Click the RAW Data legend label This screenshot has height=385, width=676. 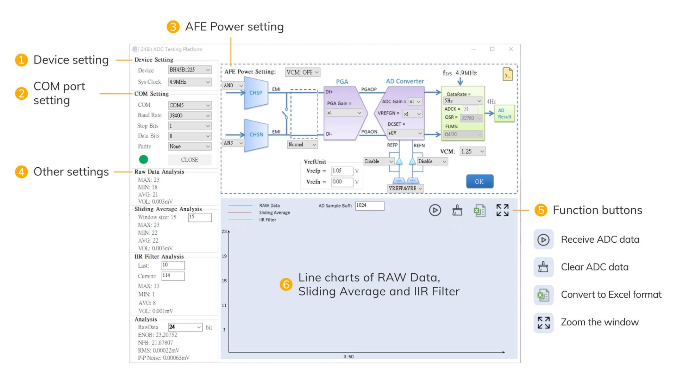pyautogui.click(x=269, y=205)
